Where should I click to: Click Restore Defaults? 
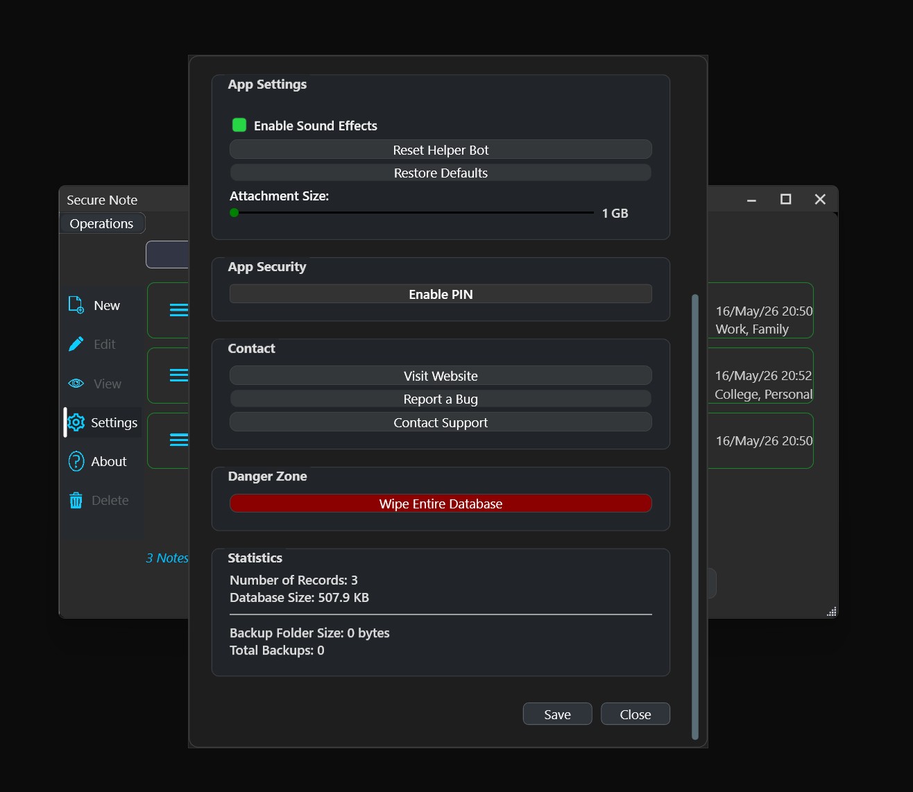coord(441,173)
